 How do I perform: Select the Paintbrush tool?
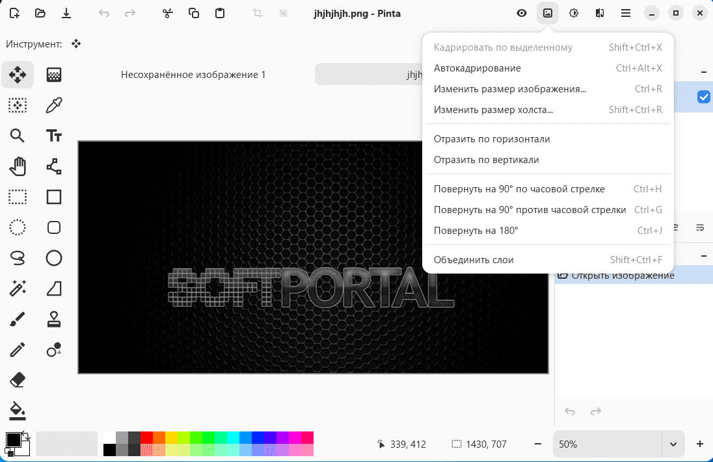[18, 319]
